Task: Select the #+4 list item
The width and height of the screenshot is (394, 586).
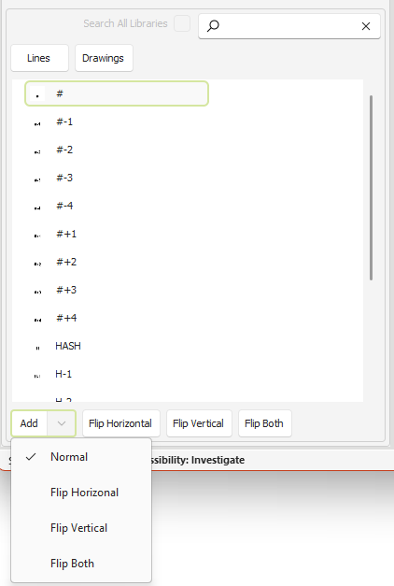Action: click(x=117, y=318)
